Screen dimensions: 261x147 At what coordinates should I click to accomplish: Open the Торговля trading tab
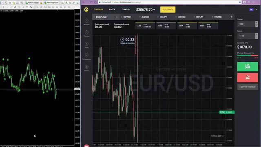[98, 9]
